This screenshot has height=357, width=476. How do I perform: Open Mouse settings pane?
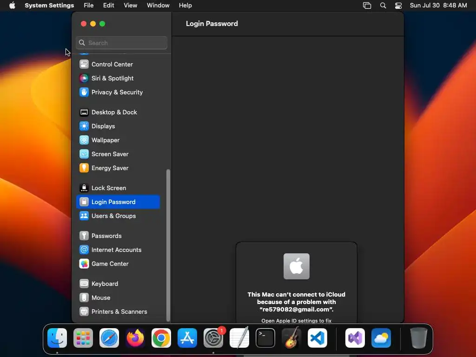coord(118,298)
